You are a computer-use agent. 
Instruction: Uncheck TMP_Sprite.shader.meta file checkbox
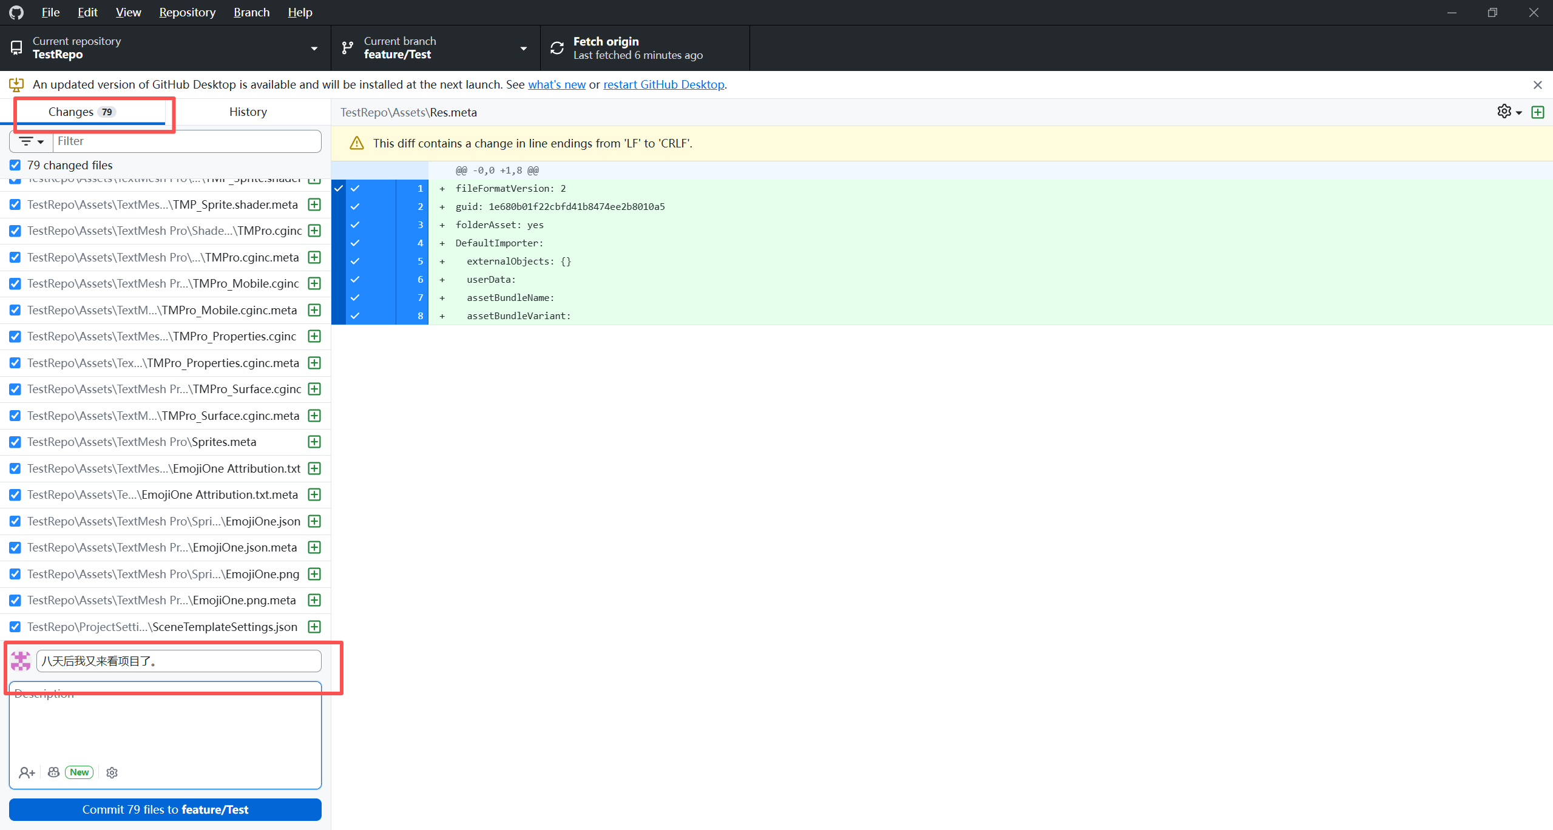(x=15, y=204)
